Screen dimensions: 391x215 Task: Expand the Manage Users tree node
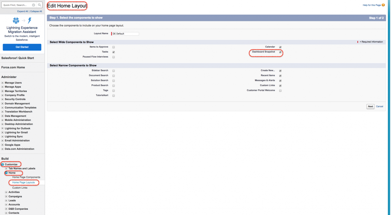tap(3, 83)
